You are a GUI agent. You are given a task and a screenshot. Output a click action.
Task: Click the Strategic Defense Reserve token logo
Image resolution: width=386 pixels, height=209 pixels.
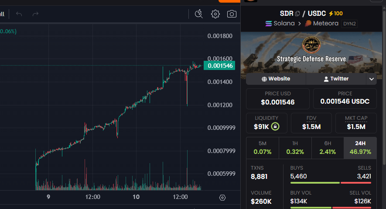[311, 45]
